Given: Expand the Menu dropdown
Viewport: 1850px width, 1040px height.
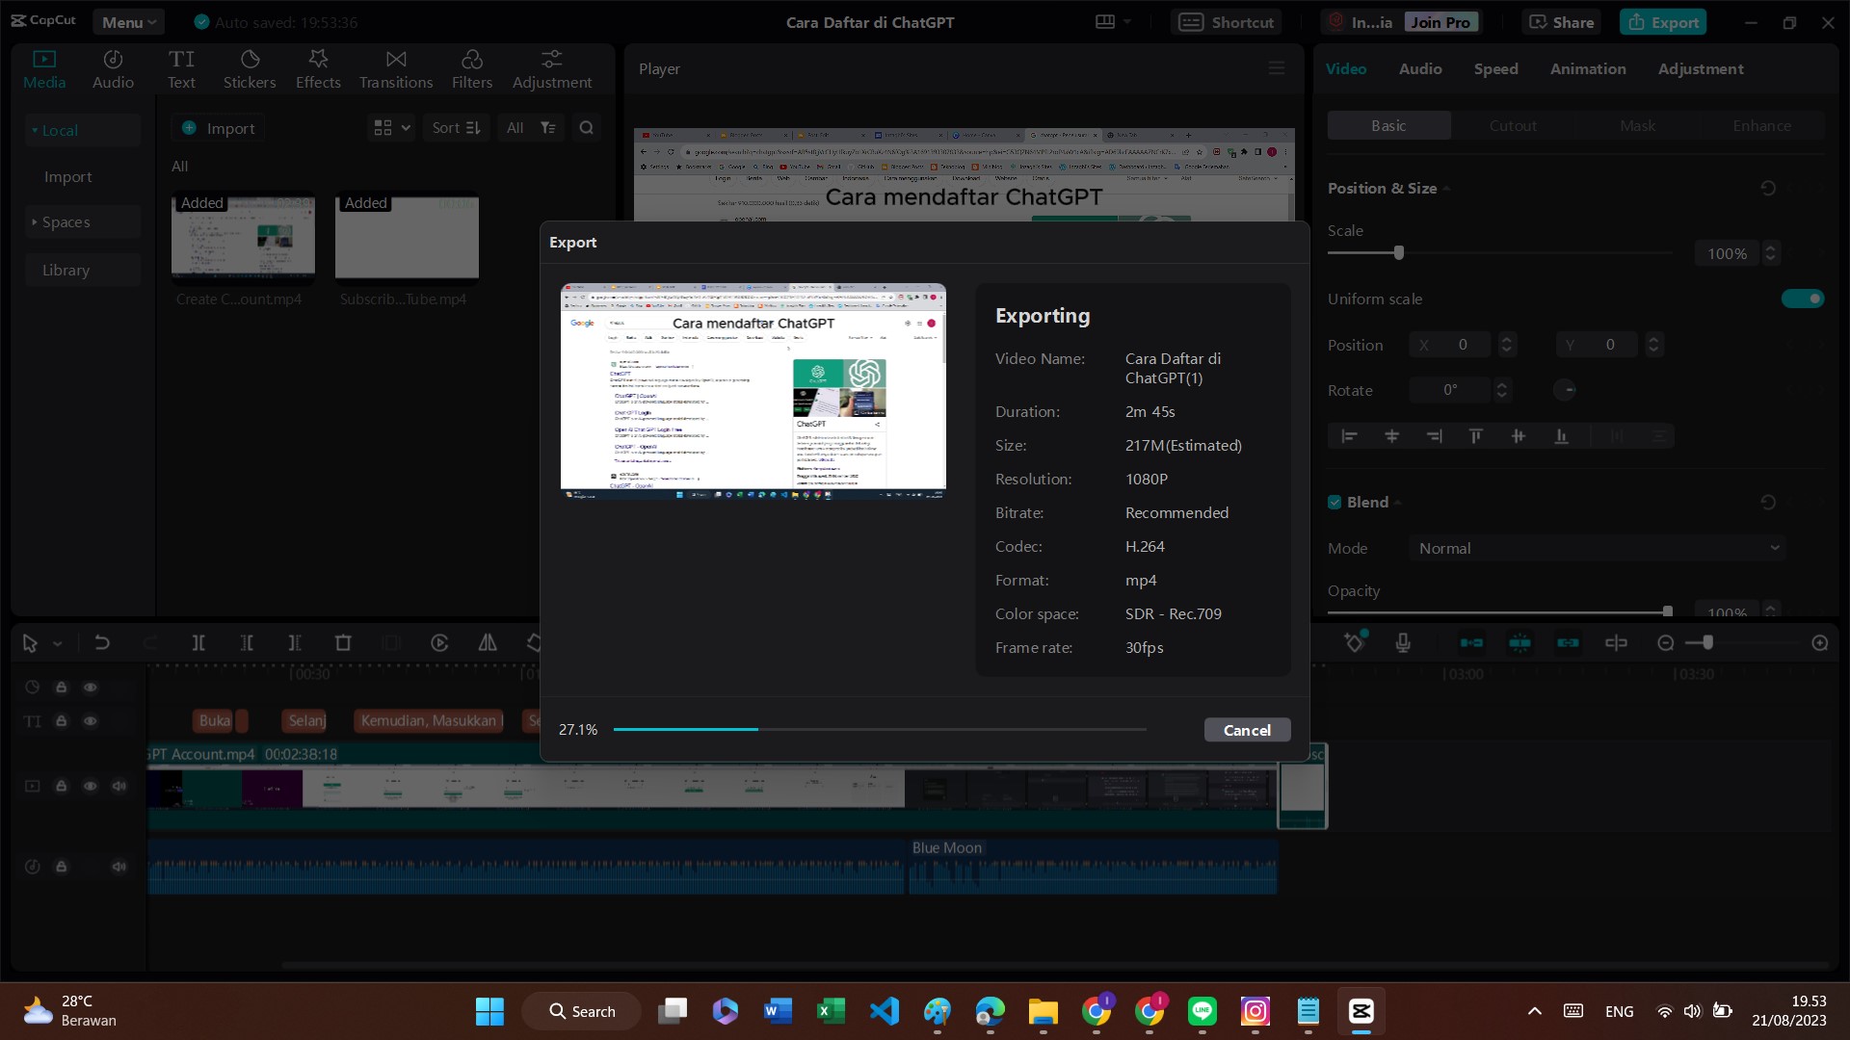Looking at the screenshot, I should point(129,22).
